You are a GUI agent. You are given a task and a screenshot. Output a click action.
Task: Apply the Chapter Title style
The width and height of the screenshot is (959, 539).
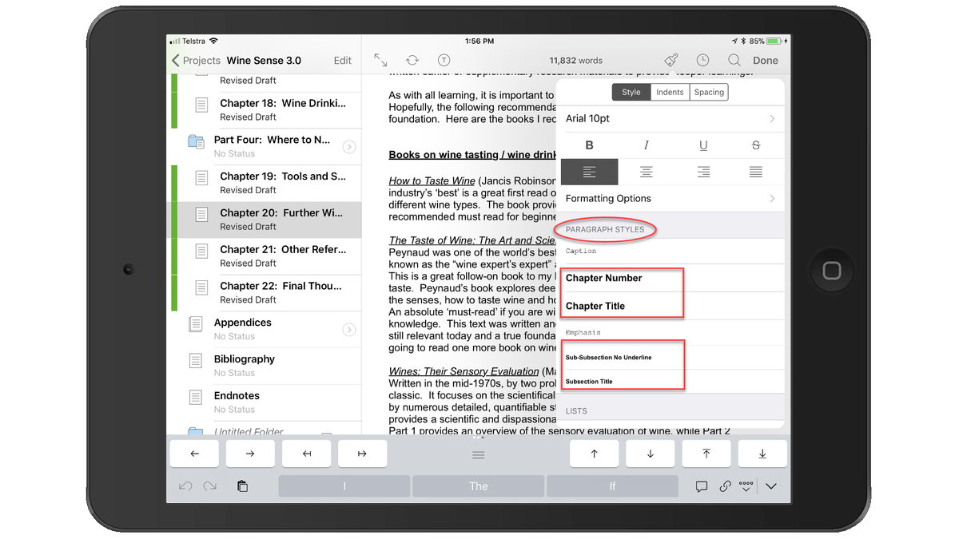(671, 306)
